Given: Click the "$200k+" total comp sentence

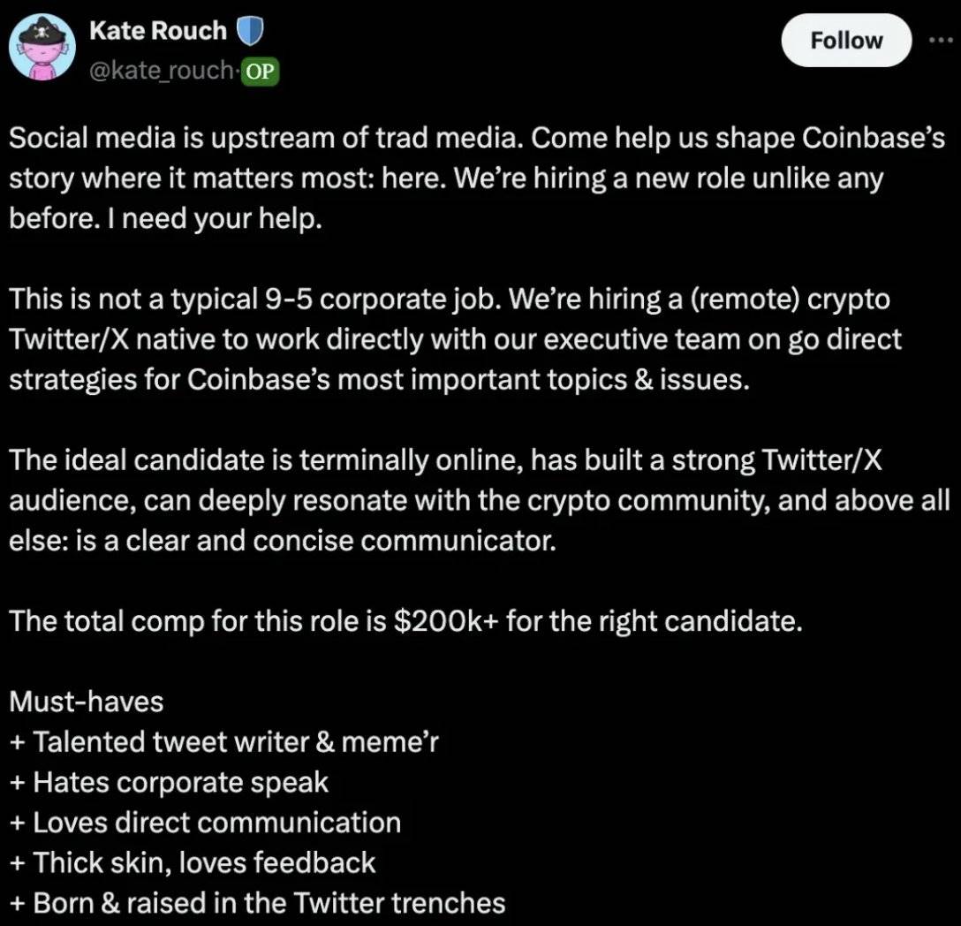Looking at the screenshot, I should click(406, 620).
